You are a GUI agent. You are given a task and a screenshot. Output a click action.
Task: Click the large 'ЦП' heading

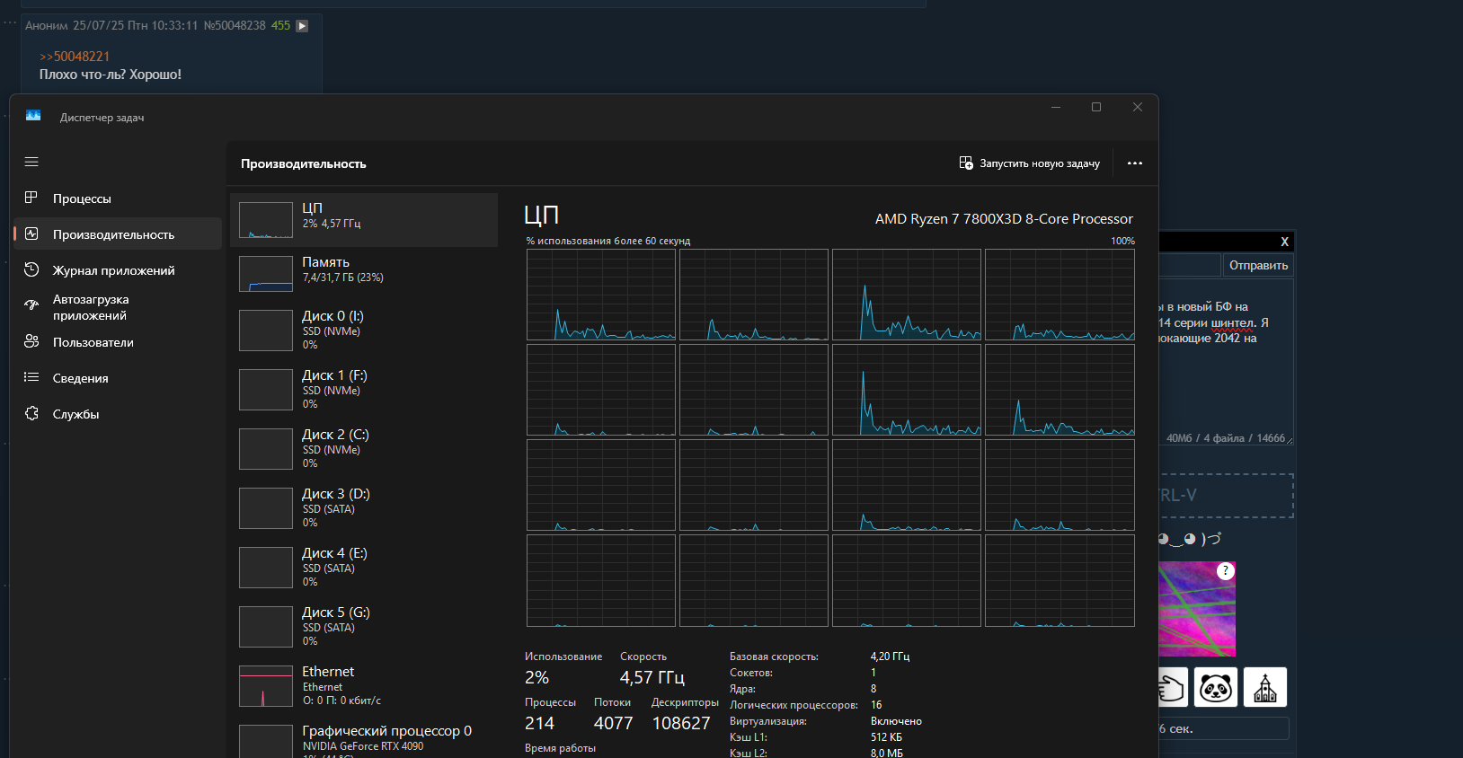tap(542, 216)
